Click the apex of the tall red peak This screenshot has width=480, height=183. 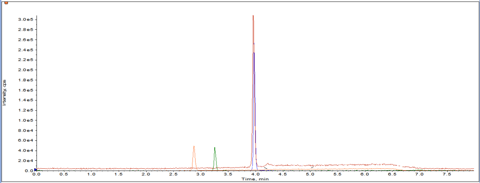click(x=253, y=16)
